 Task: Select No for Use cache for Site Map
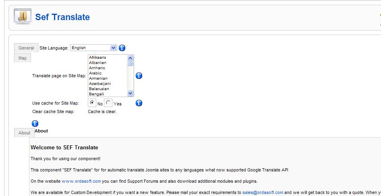pyautogui.click(x=92, y=103)
